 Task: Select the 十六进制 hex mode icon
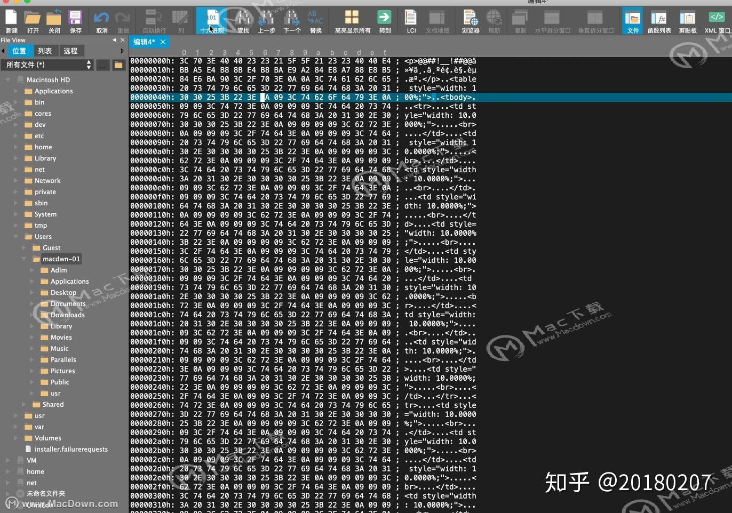211,21
